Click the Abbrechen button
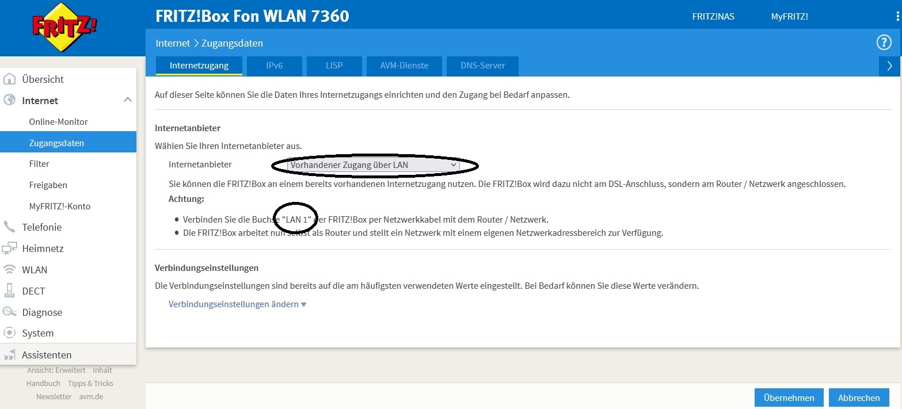This screenshot has height=409, width=902. [859, 397]
